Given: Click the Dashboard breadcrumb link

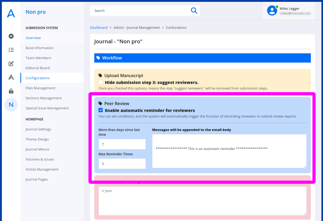Looking at the screenshot, I should tap(99, 27).
